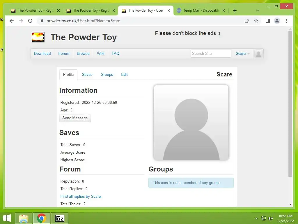Open the Wiki link in the navbar
Viewport: 298px width, 224px height.
click(x=100, y=54)
